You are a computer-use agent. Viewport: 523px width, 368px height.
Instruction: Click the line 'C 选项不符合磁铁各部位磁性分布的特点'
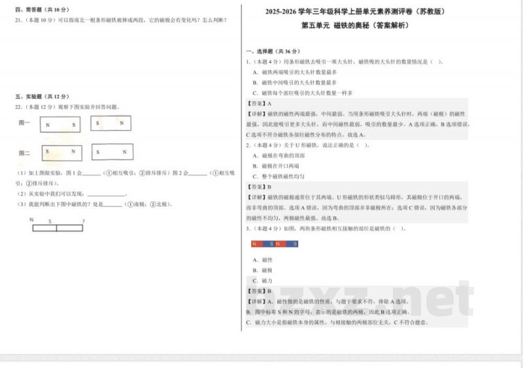306,135
